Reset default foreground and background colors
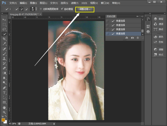 2,116
